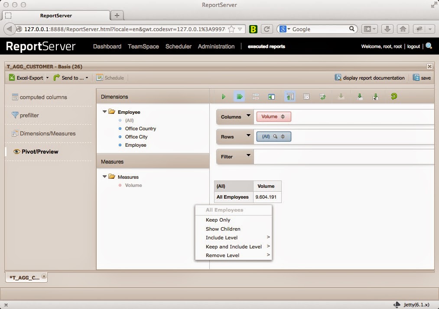Open a new browser tab with the plus button
The image size is (439, 309).
point(117,16)
